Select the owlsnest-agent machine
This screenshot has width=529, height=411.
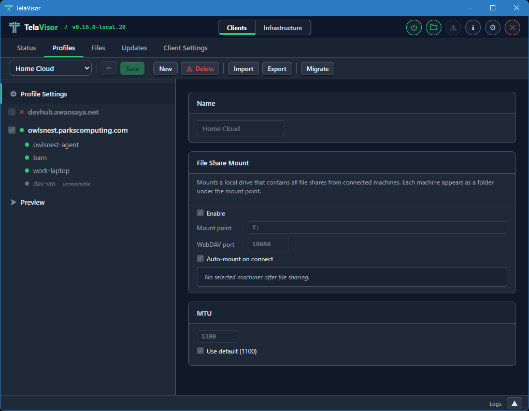point(55,145)
